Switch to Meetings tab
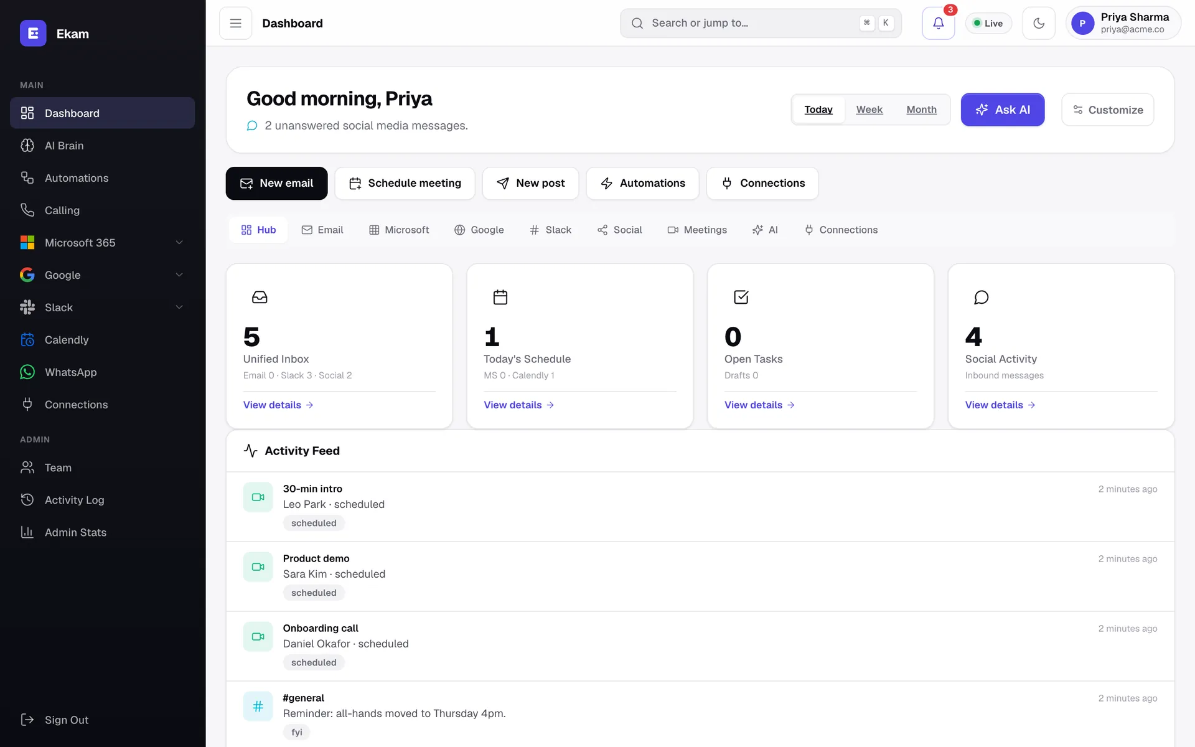1195x747 pixels. tap(697, 230)
